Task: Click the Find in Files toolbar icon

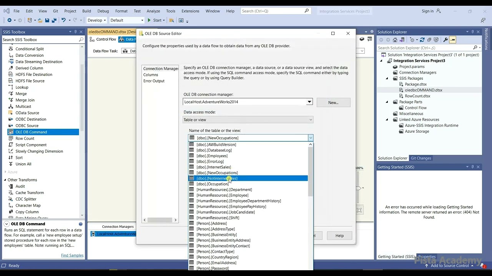Action: tap(171, 20)
